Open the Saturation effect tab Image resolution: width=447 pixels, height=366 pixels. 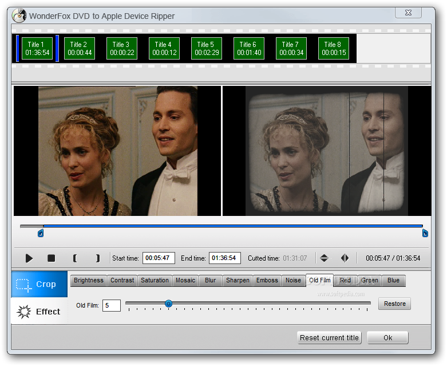[155, 281]
